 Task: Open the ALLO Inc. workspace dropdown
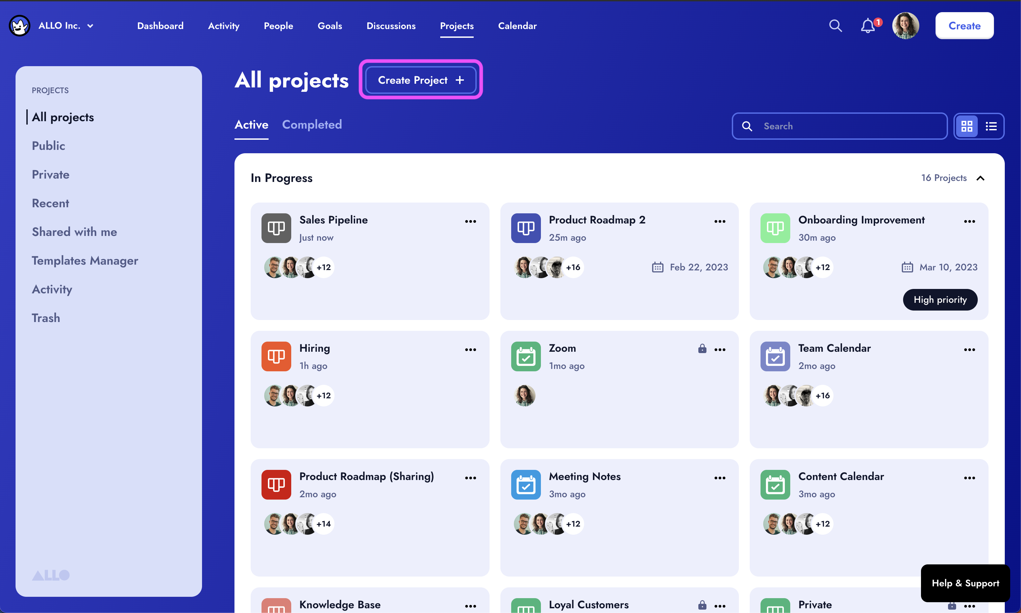90,26
